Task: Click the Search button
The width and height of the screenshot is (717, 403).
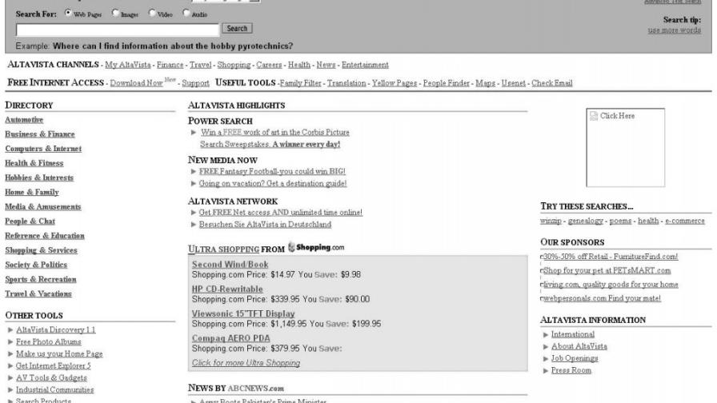Action: click(x=237, y=28)
